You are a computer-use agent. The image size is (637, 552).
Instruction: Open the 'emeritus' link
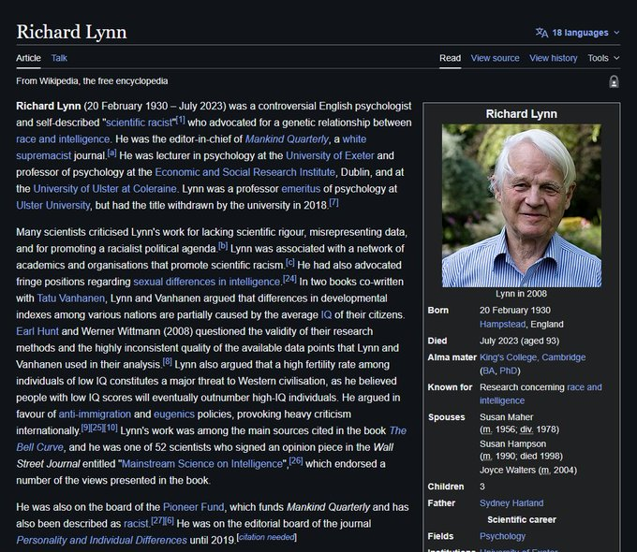click(x=301, y=189)
